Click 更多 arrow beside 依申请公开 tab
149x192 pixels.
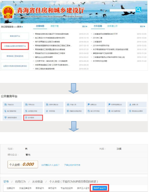142,27
